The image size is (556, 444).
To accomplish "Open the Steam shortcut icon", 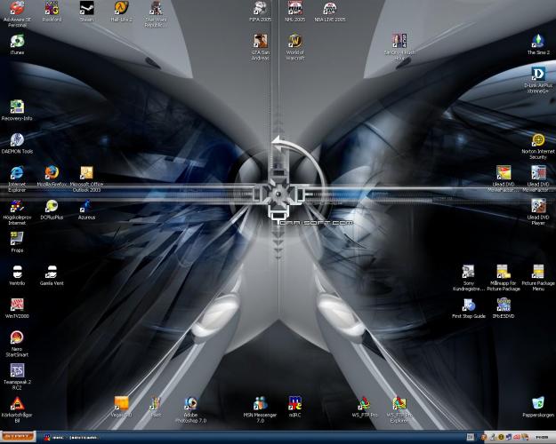I will 86,8.
